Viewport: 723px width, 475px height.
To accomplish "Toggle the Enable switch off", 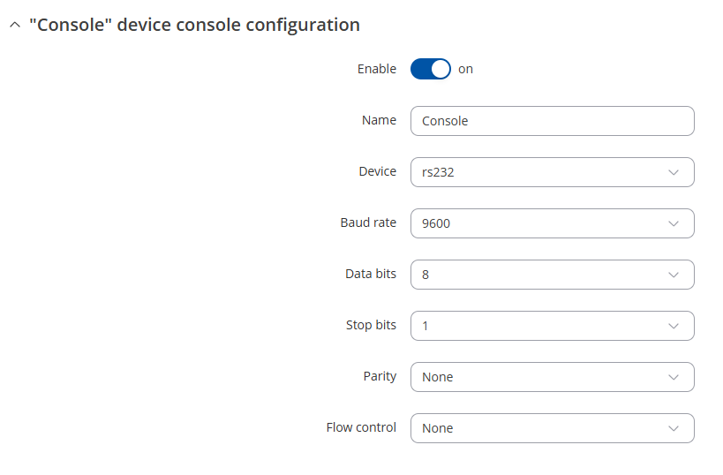I will [430, 69].
